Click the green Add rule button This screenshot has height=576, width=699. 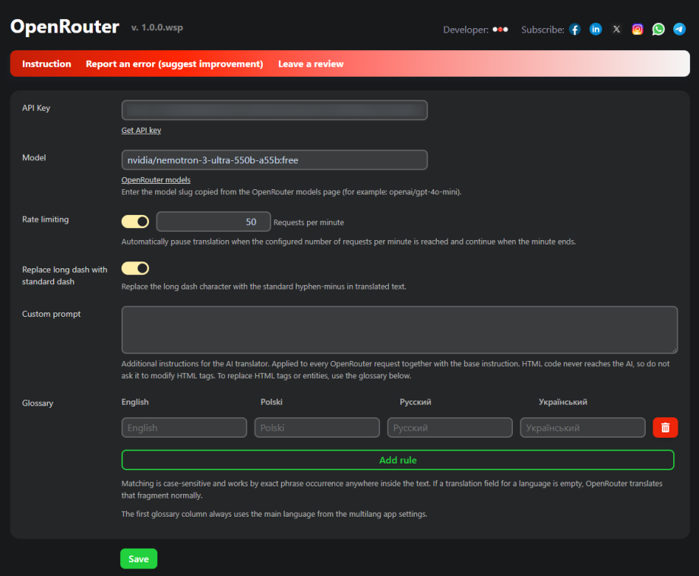click(x=397, y=460)
